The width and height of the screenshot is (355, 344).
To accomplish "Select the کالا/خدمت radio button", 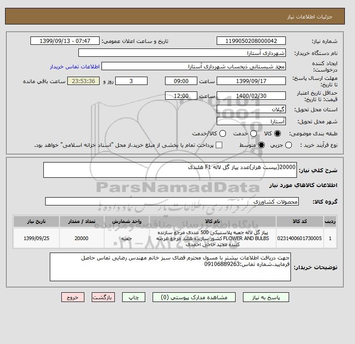I will [x=223, y=133].
